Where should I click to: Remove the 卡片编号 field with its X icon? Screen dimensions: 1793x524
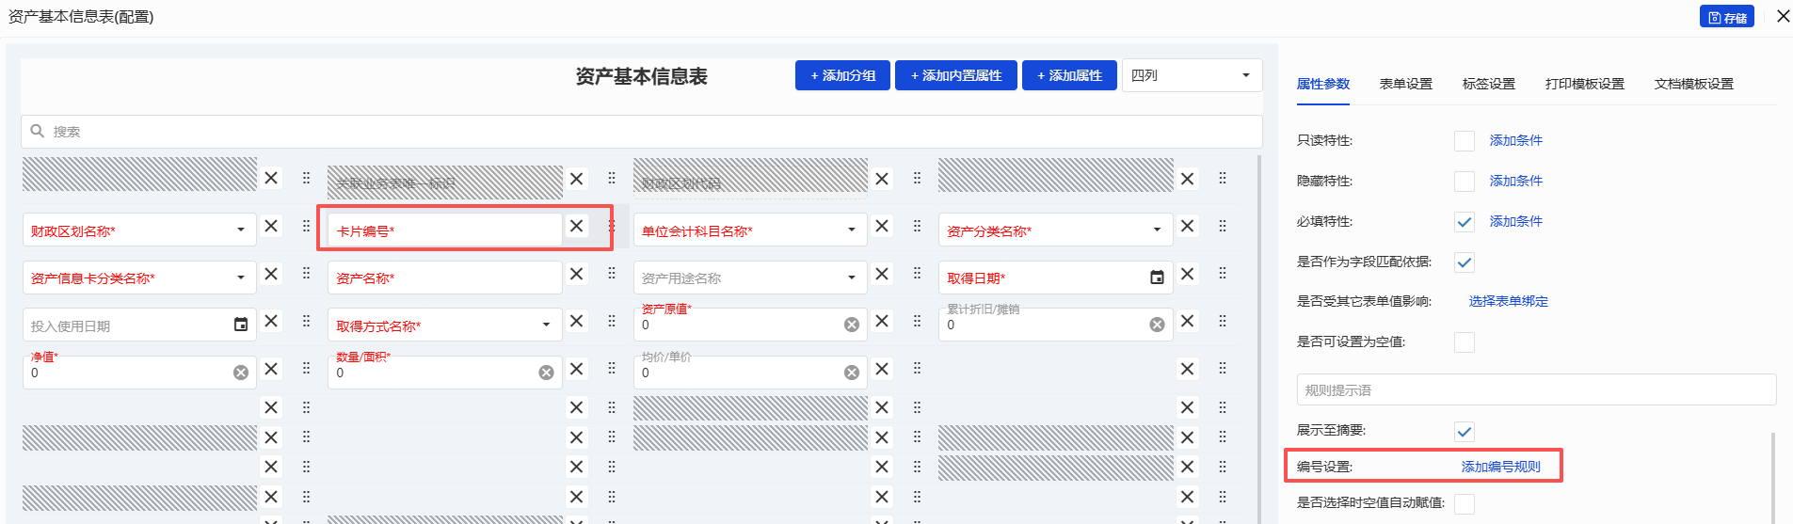(577, 226)
